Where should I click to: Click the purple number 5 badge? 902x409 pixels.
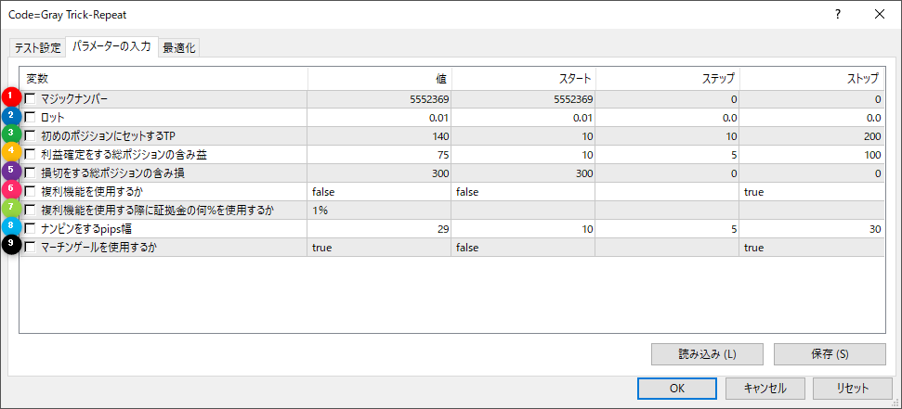[x=11, y=171]
